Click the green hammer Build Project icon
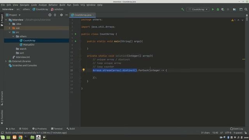The image size is (249, 140). point(182,9)
